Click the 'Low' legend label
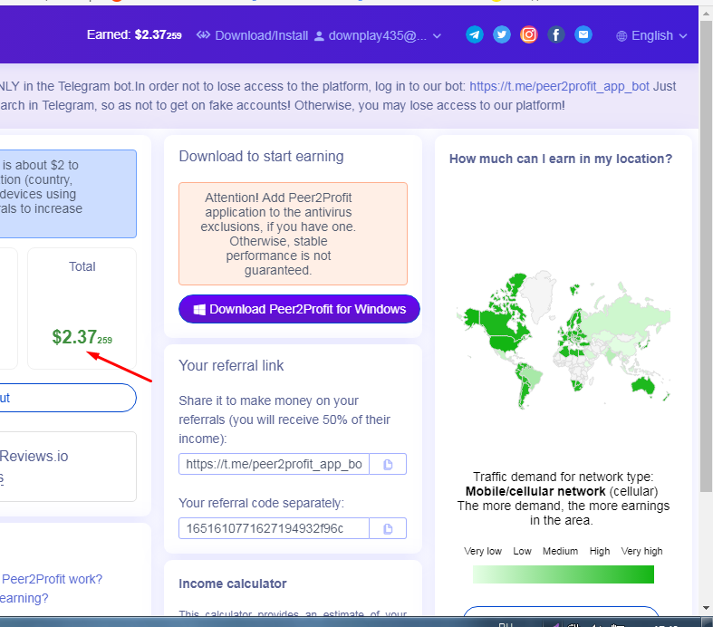Screen dimensions: 713x627 pyautogui.click(x=522, y=551)
